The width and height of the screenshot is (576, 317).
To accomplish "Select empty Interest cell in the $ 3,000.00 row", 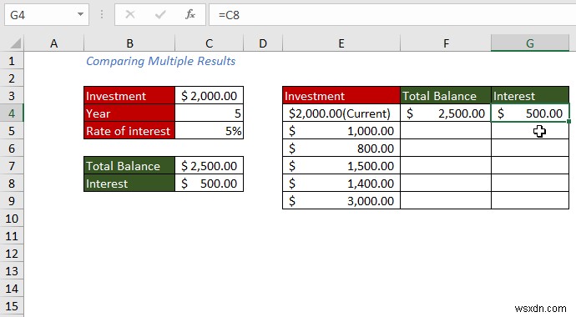I will (x=530, y=201).
